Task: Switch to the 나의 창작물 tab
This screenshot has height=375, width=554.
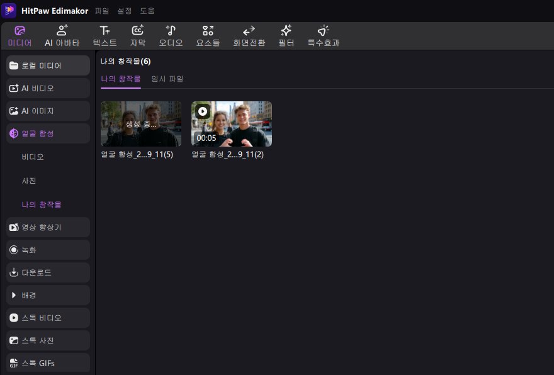Action: point(121,79)
